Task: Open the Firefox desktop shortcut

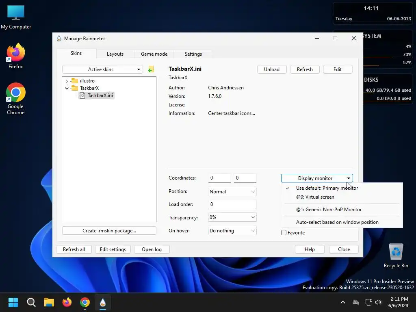Action: [x=16, y=56]
